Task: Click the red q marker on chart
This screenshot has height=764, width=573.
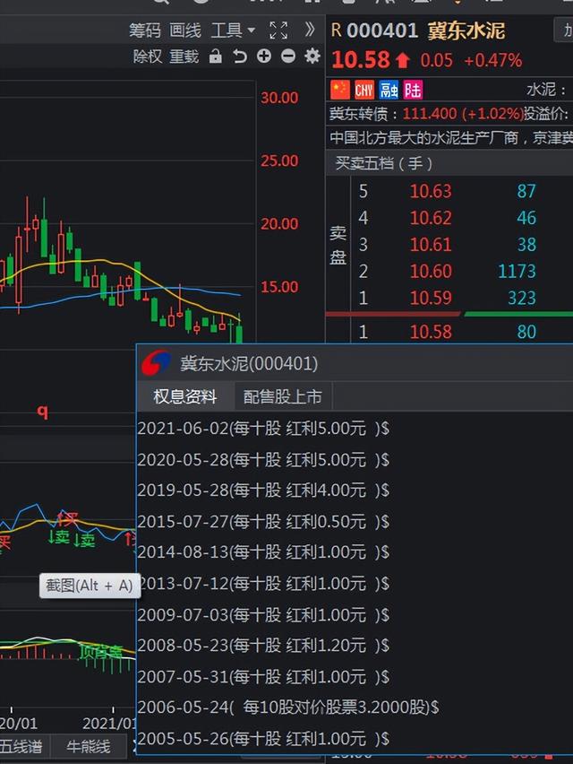Action: pyautogui.click(x=43, y=412)
